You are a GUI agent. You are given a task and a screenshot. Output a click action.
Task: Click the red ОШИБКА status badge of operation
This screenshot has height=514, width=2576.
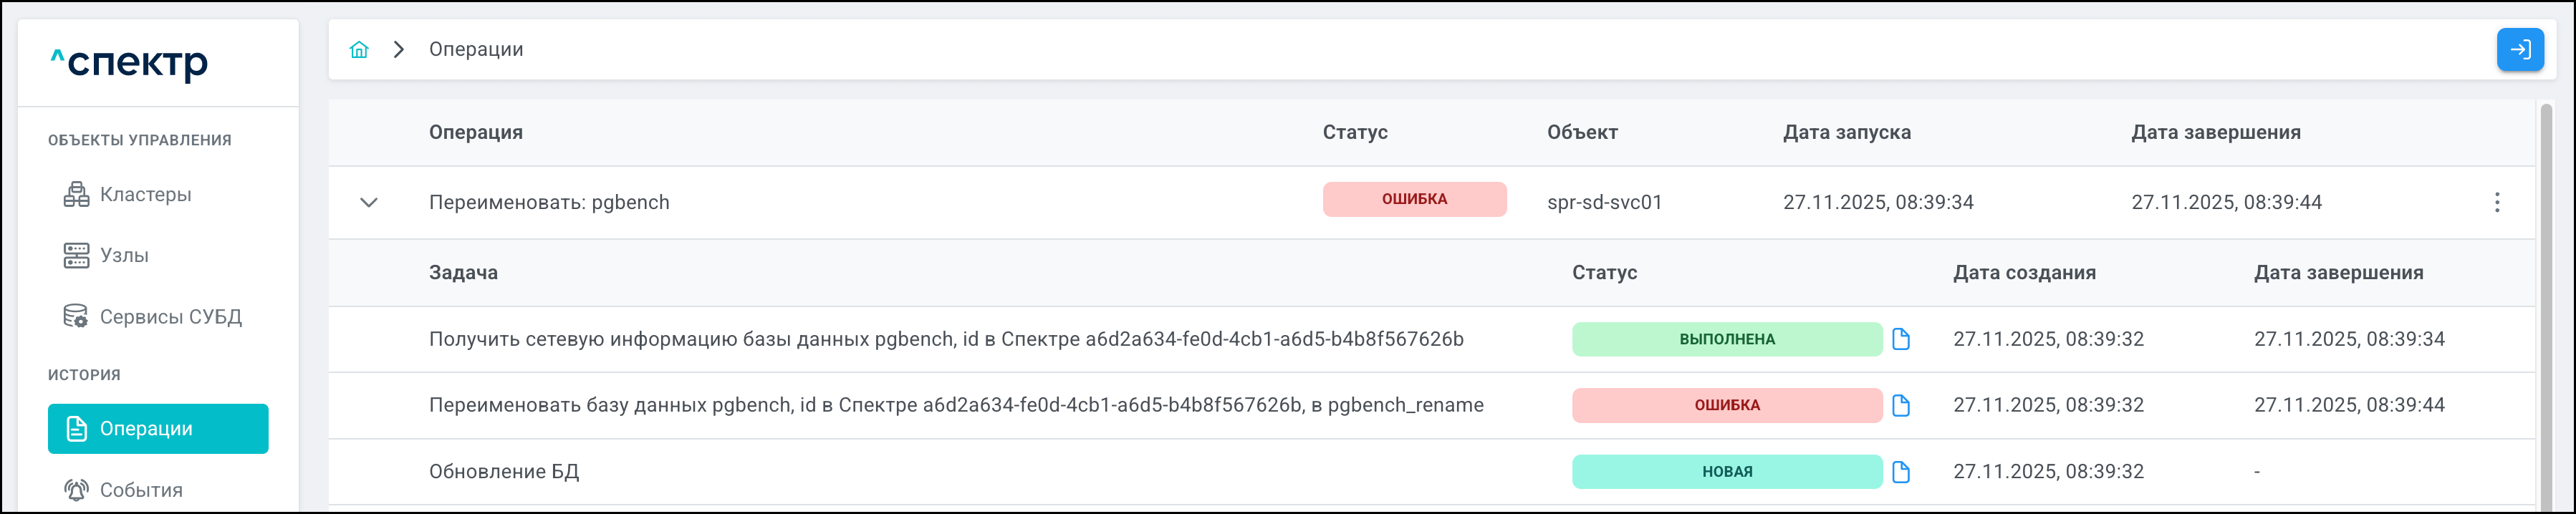coord(1414,199)
